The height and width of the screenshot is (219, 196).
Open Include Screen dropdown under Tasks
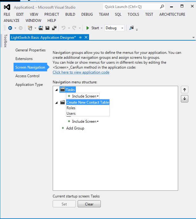point(83,96)
